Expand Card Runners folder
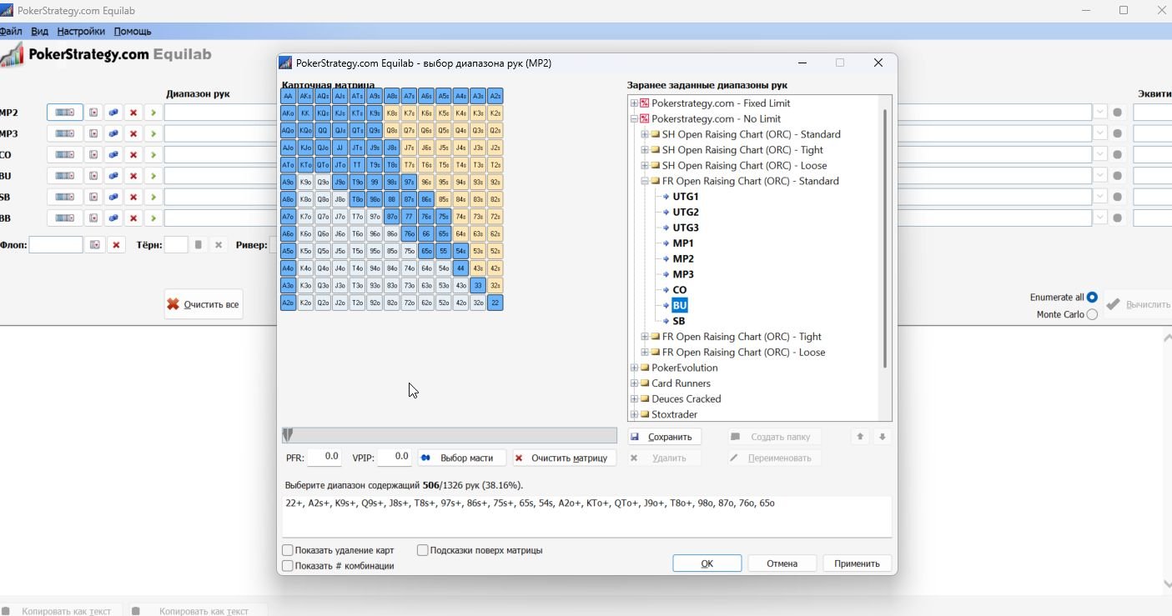The height and width of the screenshot is (616, 1172). pos(634,383)
